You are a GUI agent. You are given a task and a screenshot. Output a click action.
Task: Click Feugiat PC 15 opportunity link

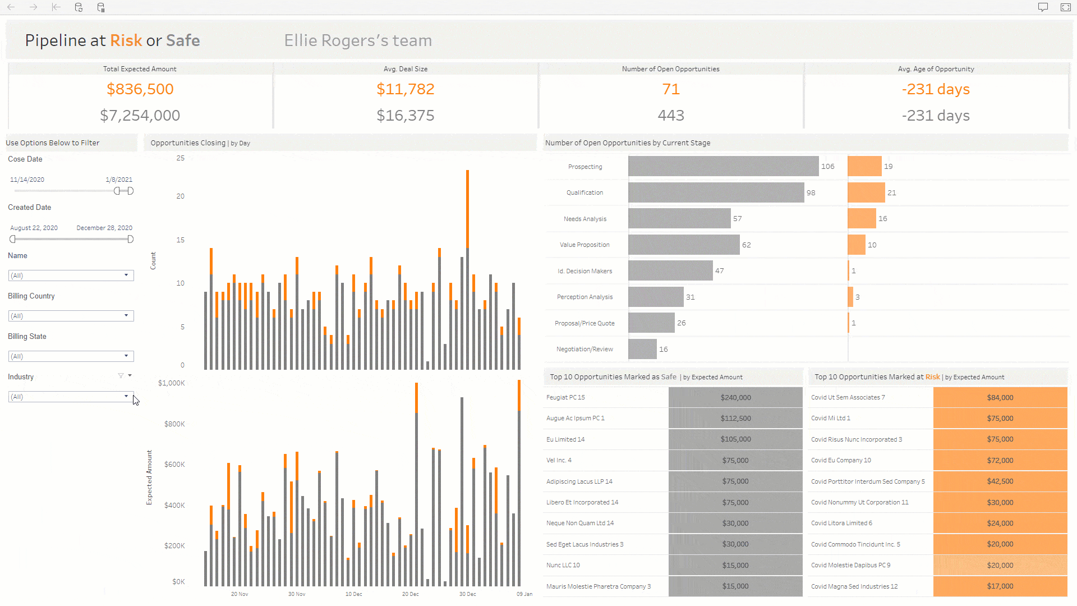click(x=566, y=397)
